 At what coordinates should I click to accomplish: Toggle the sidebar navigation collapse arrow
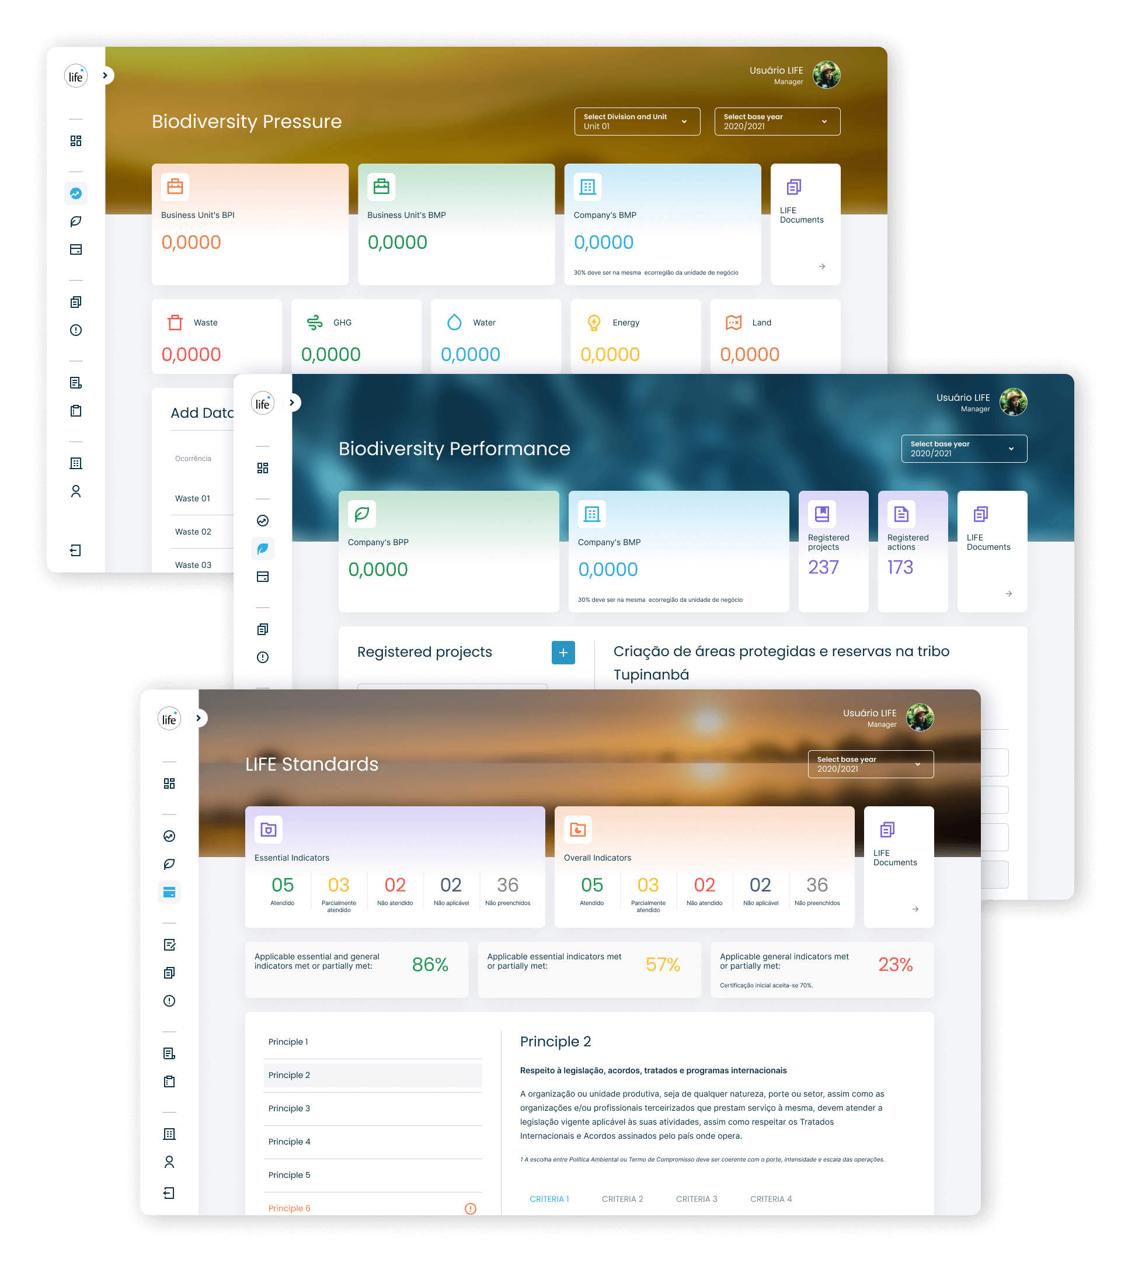[x=105, y=75]
